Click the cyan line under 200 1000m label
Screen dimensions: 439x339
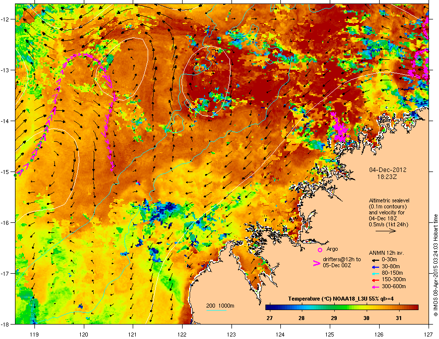click(x=217, y=310)
